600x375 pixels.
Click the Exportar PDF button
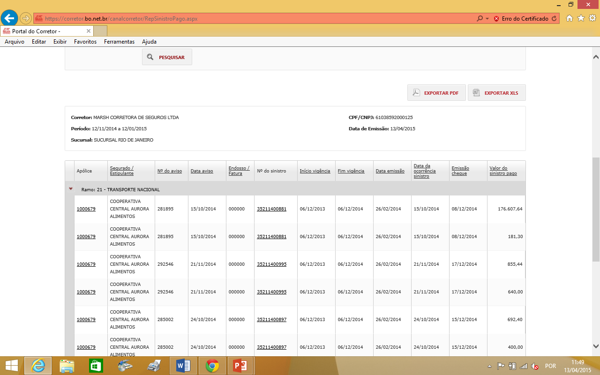point(436,93)
